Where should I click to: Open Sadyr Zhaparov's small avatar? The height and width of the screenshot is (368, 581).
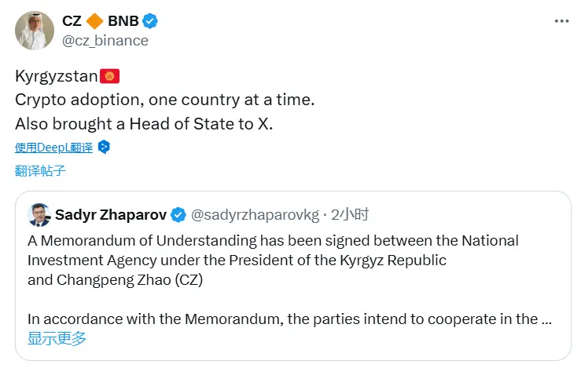(x=39, y=214)
